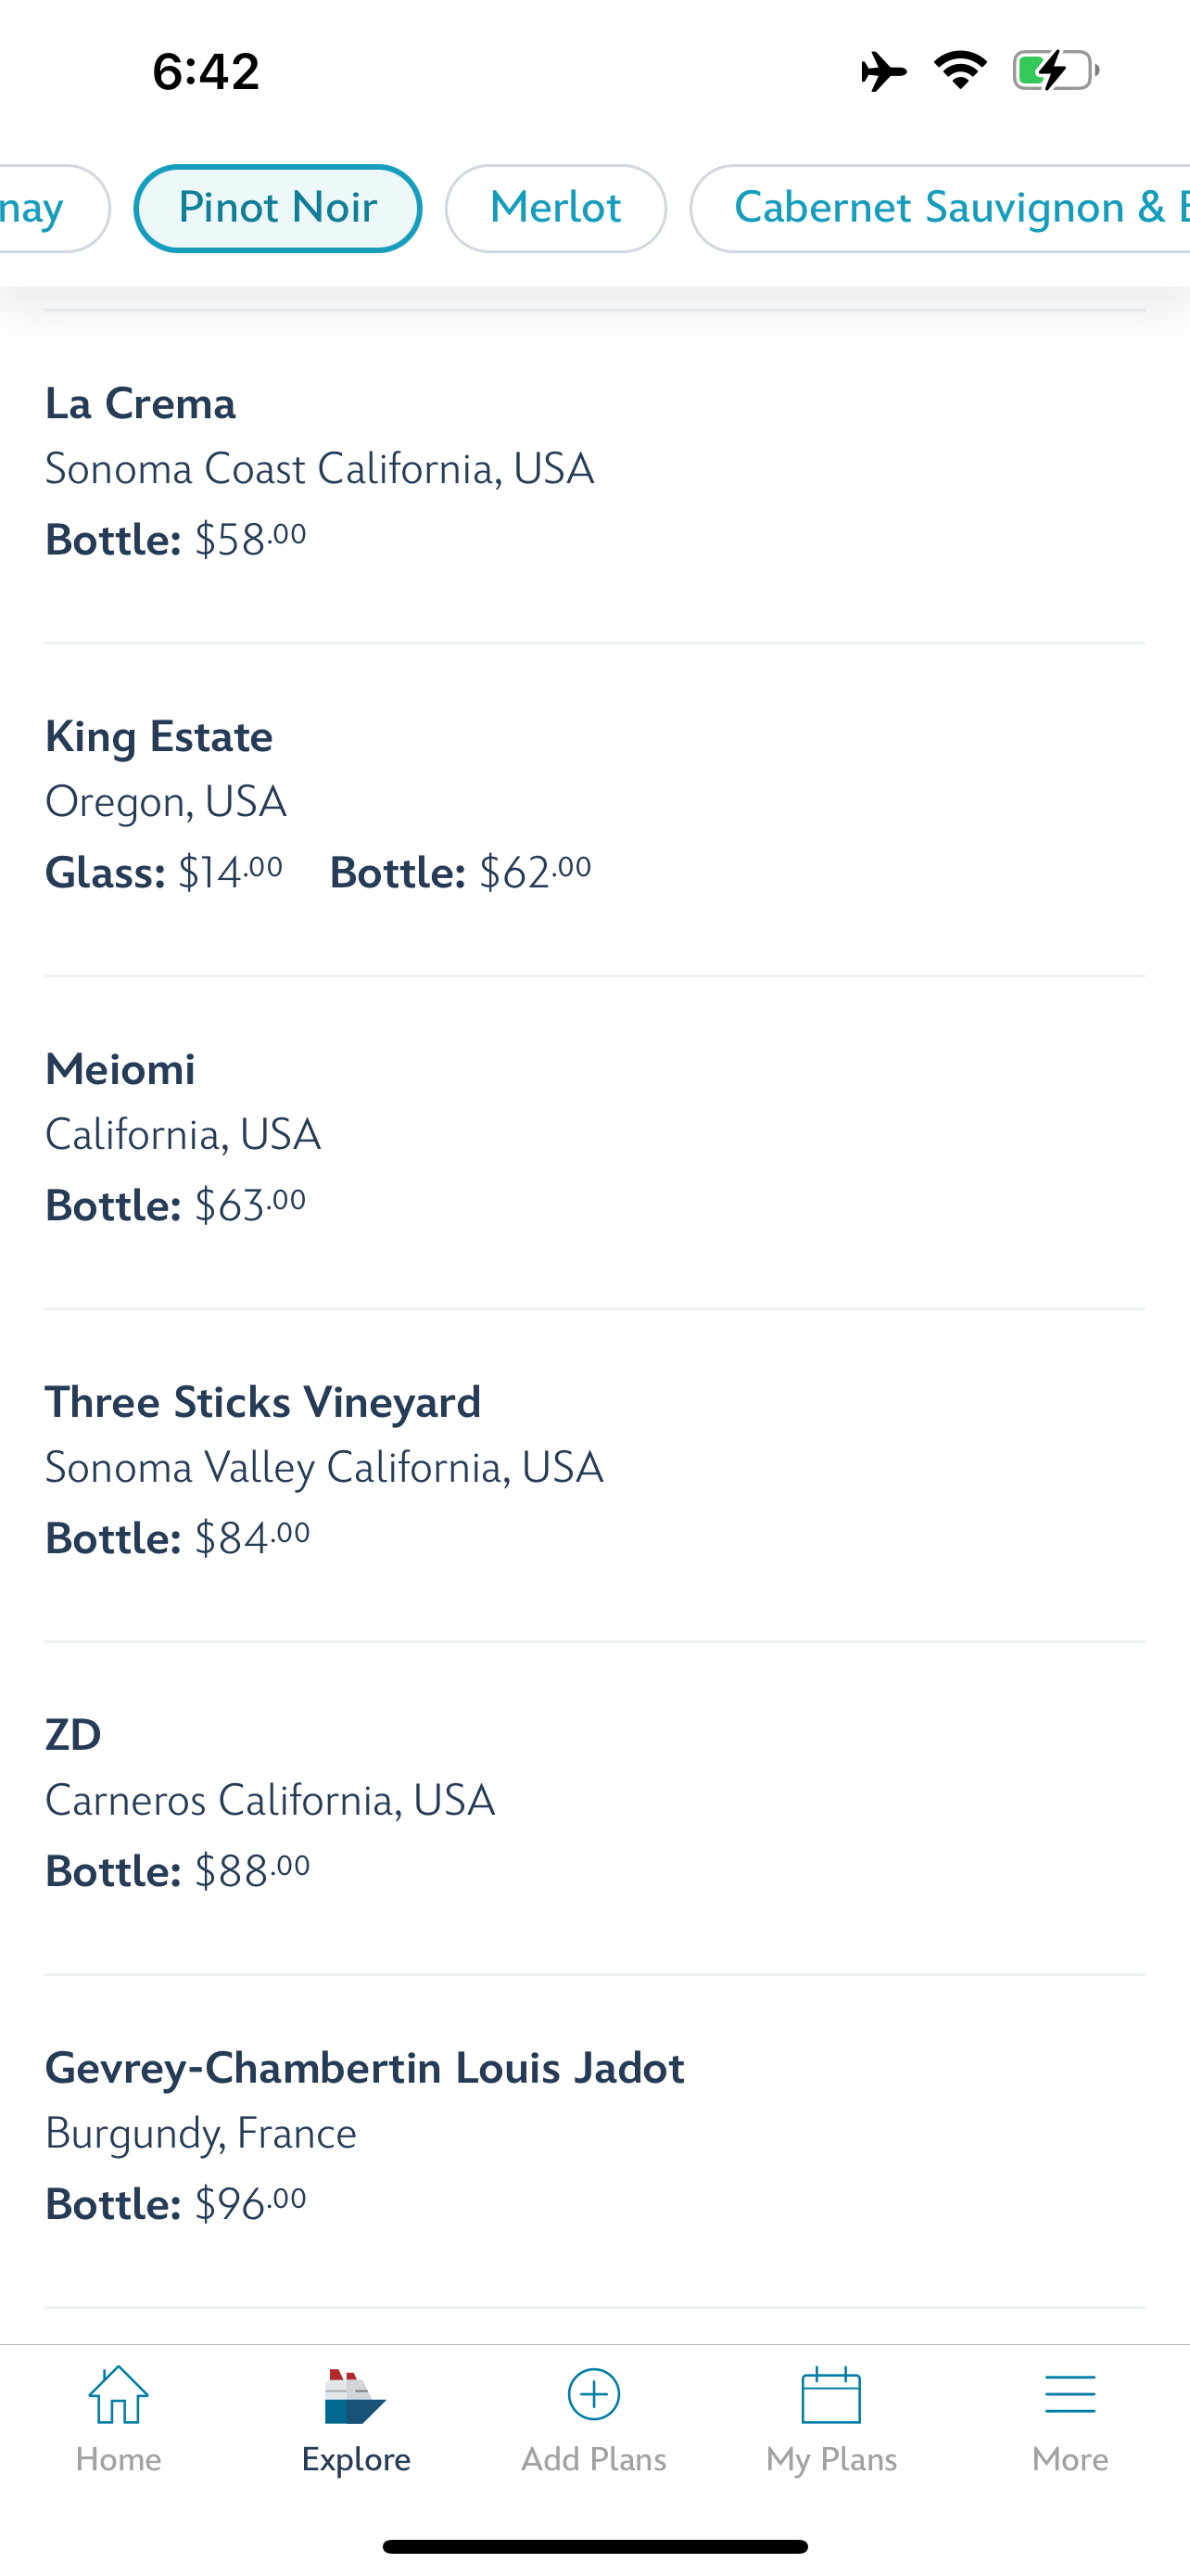The width and height of the screenshot is (1190, 2576).
Task: Open the Explore ship icon
Action: click(355, 2397)
